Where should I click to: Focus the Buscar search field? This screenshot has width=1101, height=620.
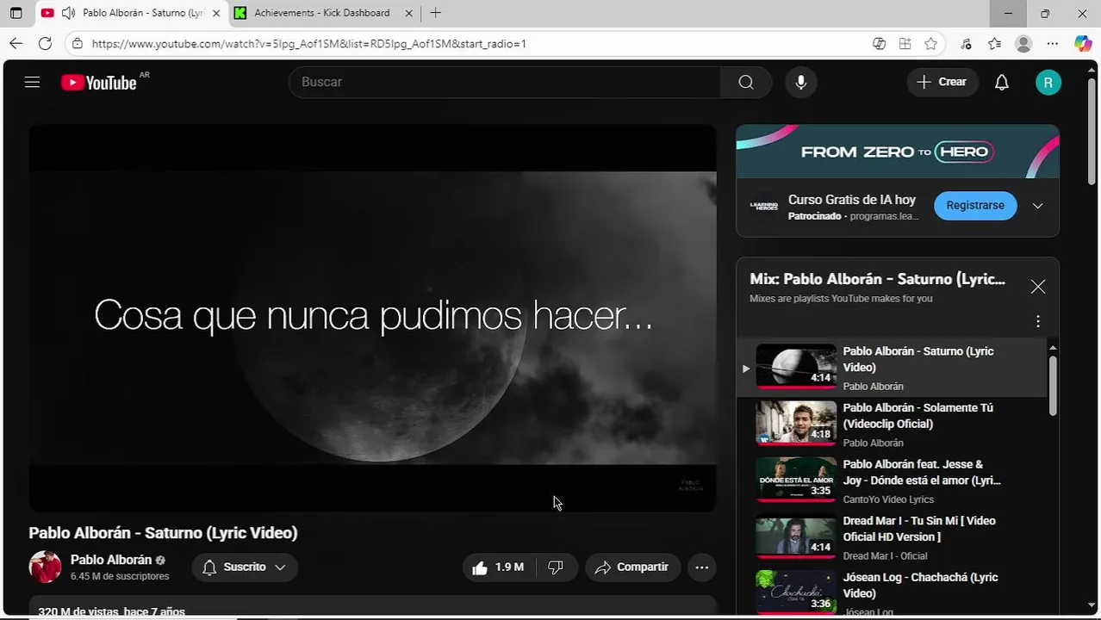pyautogui.click(x=505, y=82)
